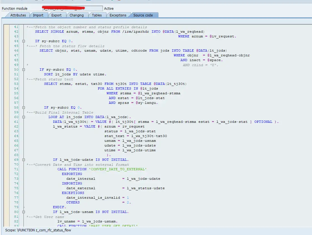The width and height of the screenshot is (312, 235).
Task: Collapse the IF usnam block at line 80
Action: pyautogui.click(x=24, y=212)
